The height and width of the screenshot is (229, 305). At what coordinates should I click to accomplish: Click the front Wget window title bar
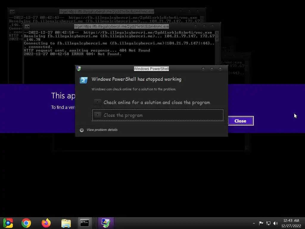coord(122,26)
